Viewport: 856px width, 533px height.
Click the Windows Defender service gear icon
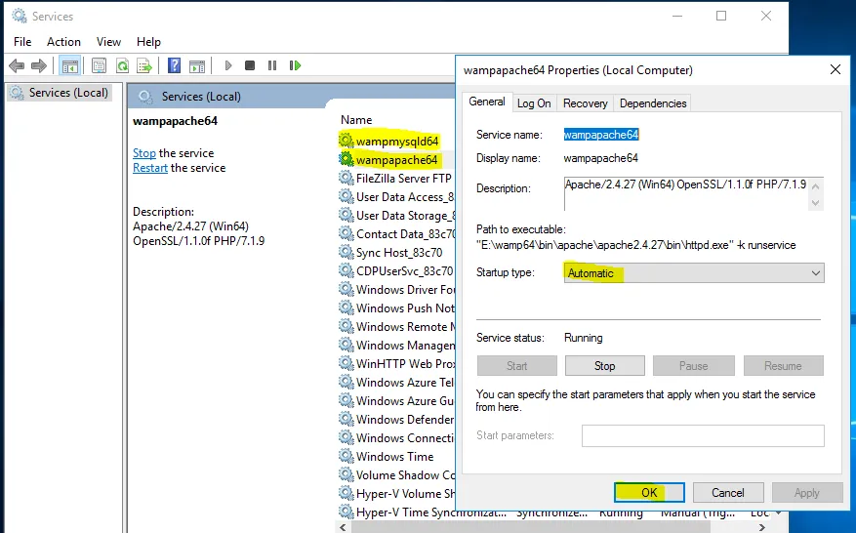[x=346, y=419]
